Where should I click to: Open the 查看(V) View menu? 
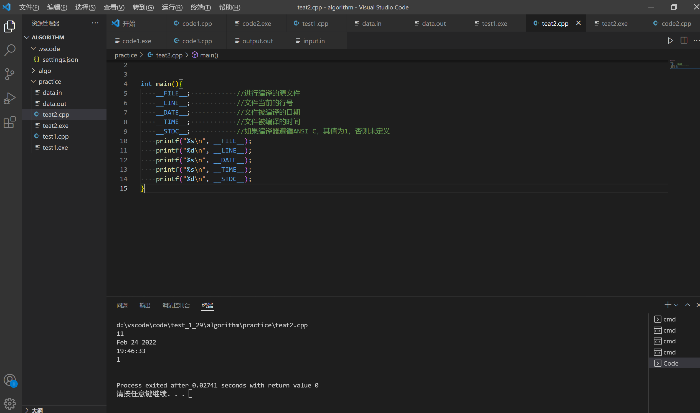pos(114,7)
